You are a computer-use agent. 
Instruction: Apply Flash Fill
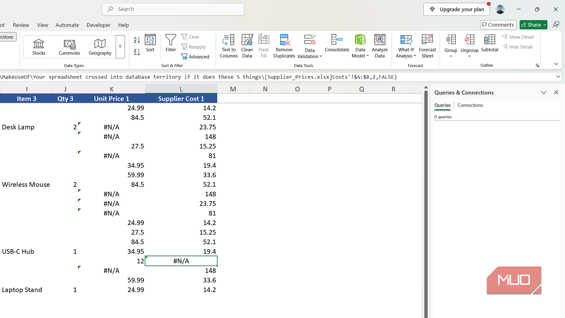pos(264,46)
